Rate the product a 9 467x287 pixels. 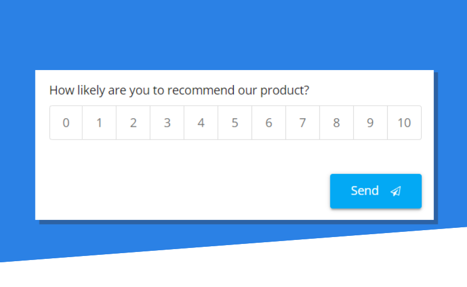[x=370, y=123]
